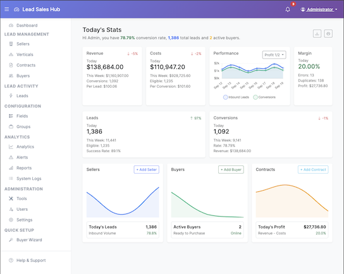Viewport: 344px width, 274px height.
Task: Click the Alerts warning triangle icon
Action: point(11,157)
